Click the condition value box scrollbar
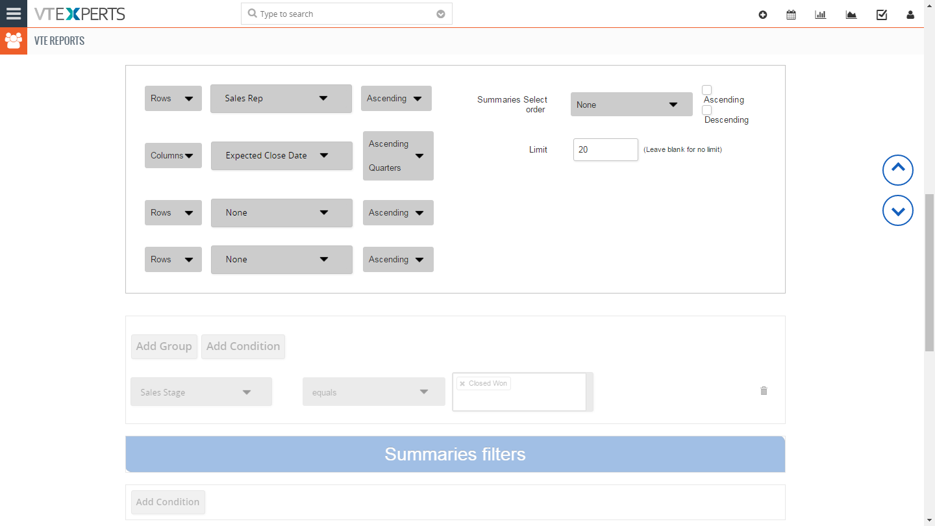 point(590,392)
